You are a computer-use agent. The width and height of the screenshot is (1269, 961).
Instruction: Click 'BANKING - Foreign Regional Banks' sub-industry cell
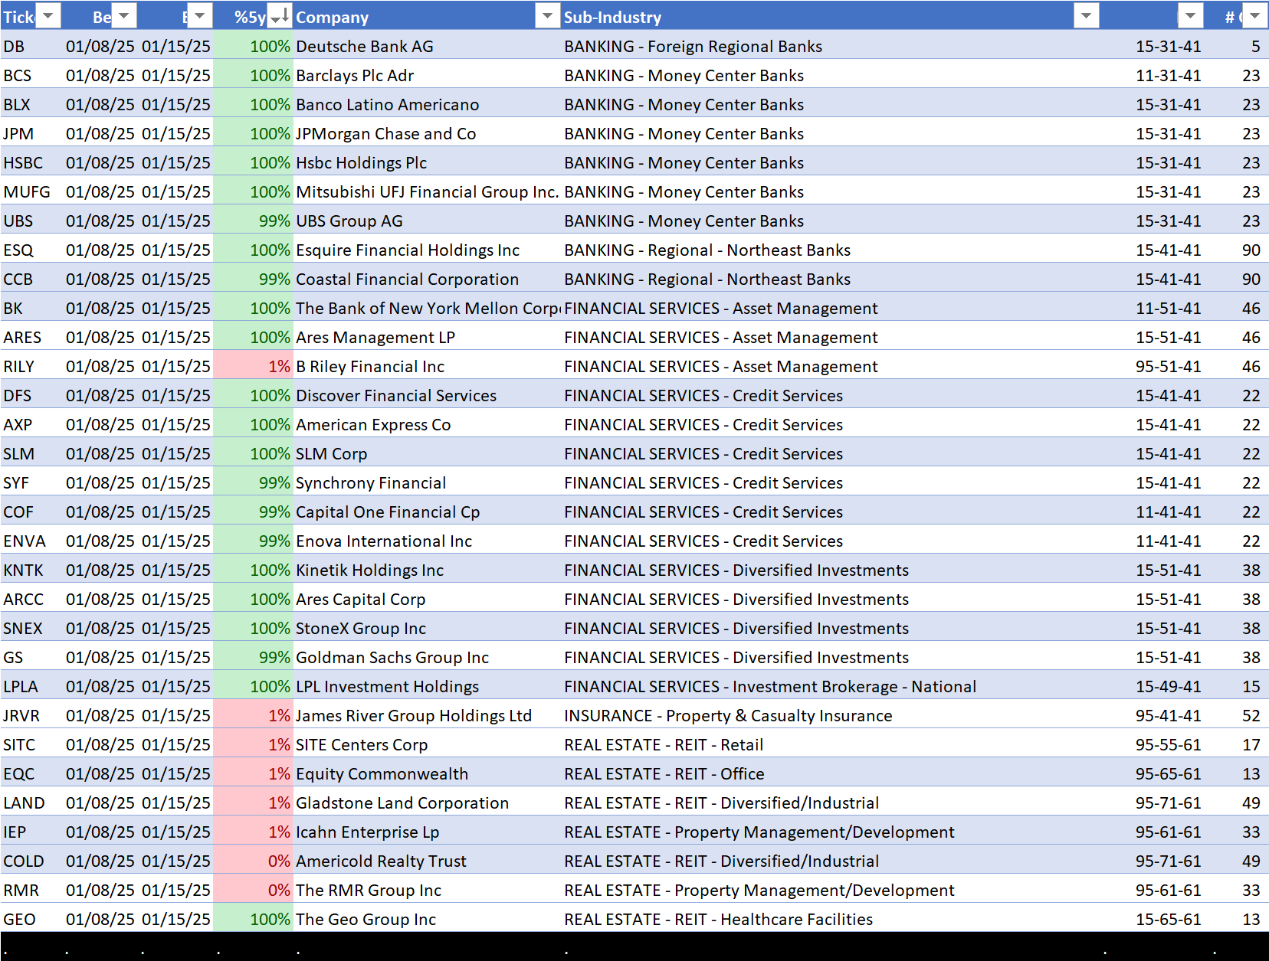pos(831,47)
